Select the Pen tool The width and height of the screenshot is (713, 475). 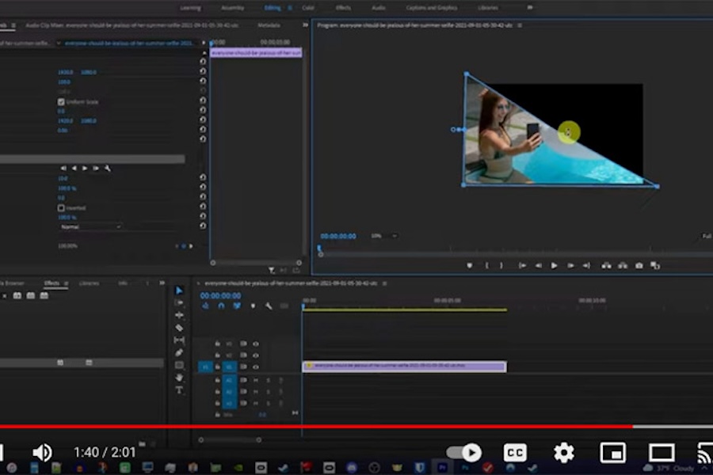179,352
